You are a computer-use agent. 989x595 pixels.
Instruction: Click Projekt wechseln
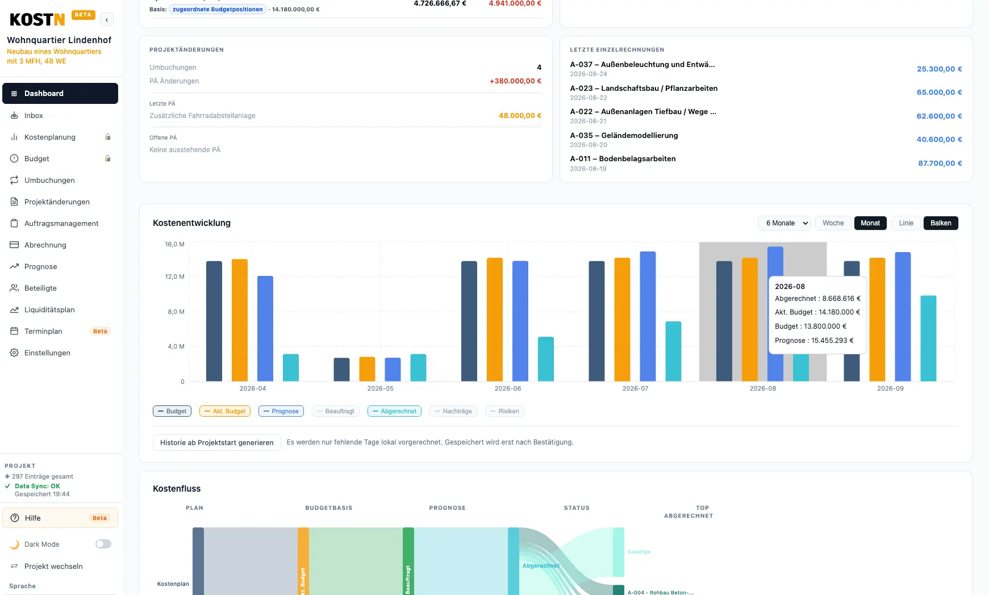tap(60, 566)
